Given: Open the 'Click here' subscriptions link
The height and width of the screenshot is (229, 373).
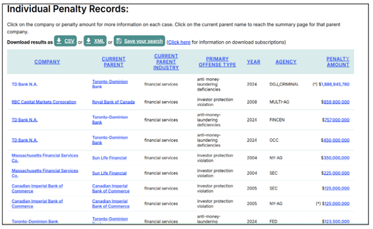Looking at the screenshot, I should [179, 42].
